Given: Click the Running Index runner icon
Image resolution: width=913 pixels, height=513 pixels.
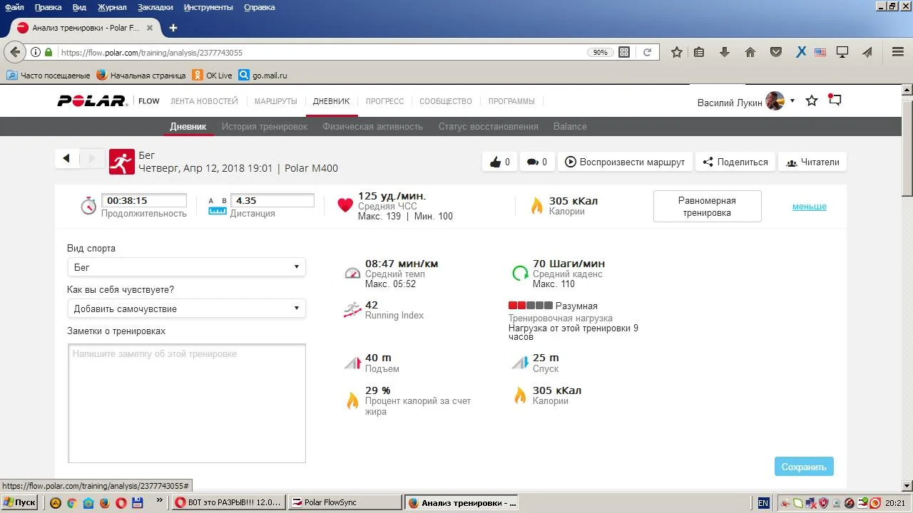Looking at the screenshot, I should (352, 310).
